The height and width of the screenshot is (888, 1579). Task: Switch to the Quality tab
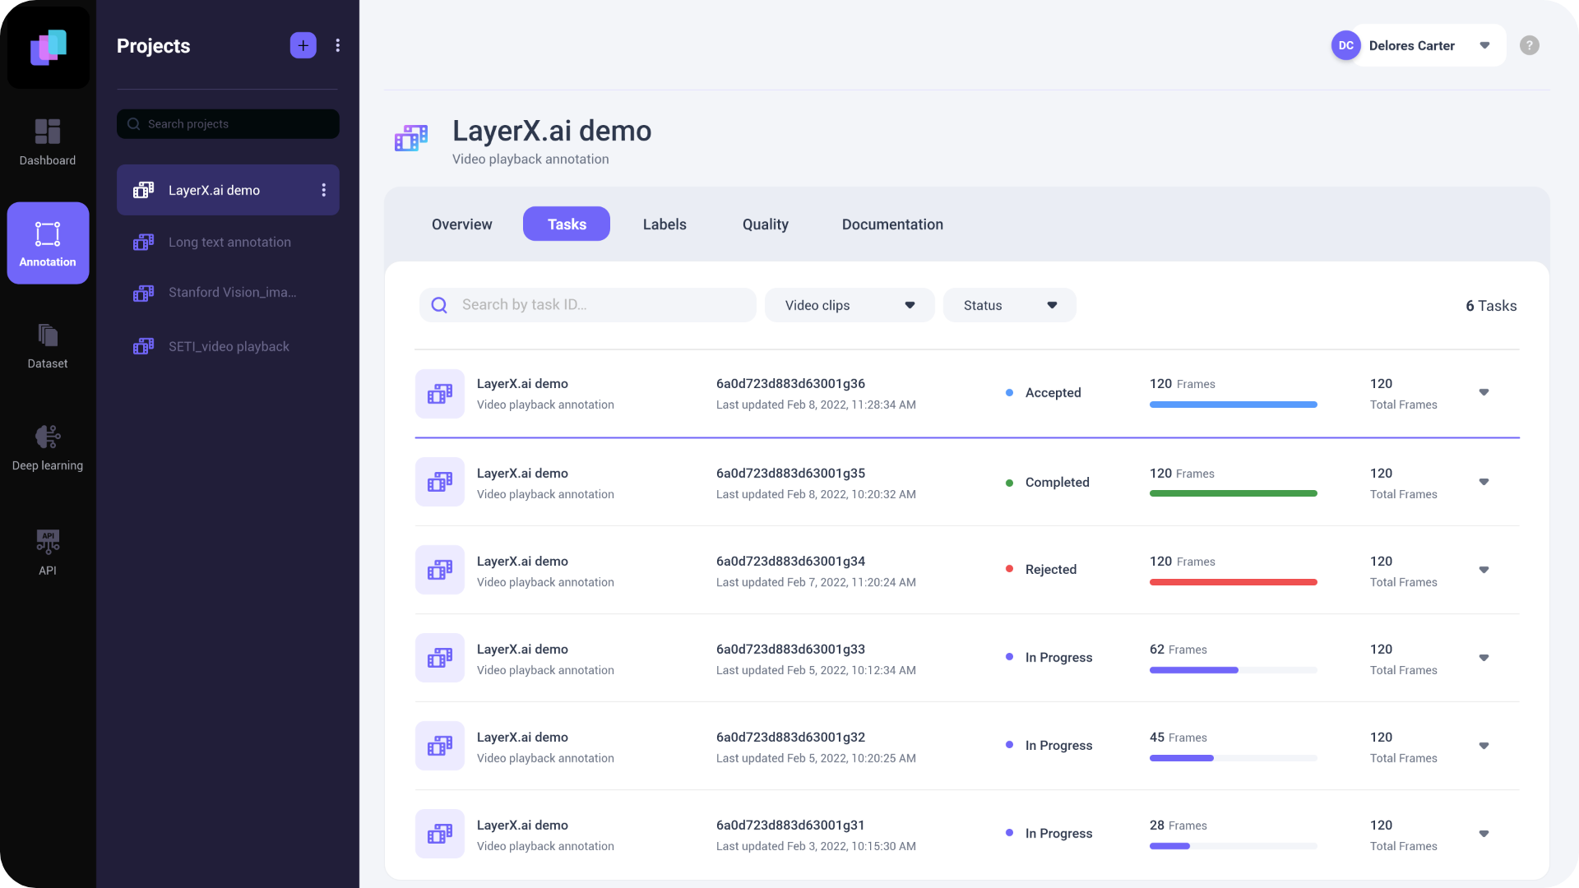[765, 224]
